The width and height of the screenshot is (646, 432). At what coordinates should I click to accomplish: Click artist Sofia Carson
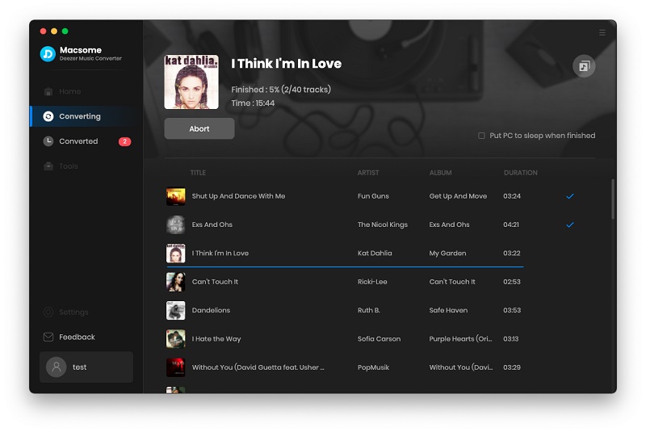pos(379,339)
